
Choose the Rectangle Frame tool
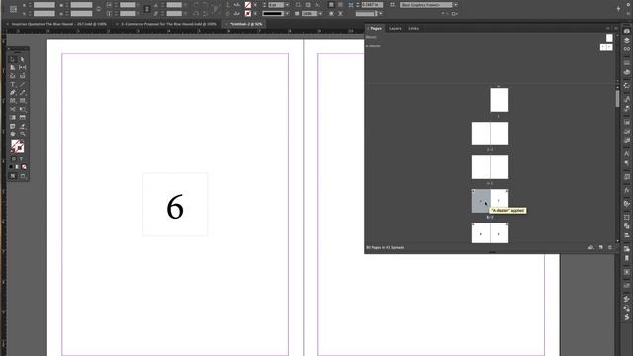pos(13,101)
